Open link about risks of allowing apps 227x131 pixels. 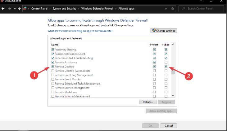pos(80,31)
